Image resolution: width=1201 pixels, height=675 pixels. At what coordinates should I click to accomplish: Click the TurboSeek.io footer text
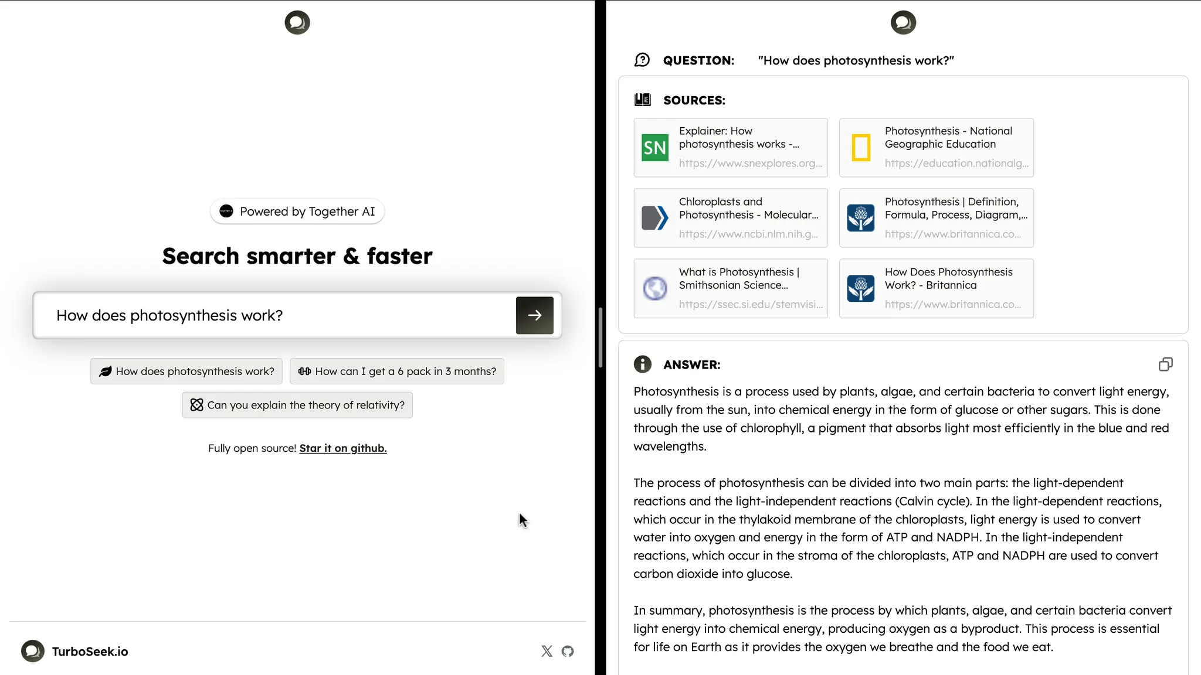(90, 652)
